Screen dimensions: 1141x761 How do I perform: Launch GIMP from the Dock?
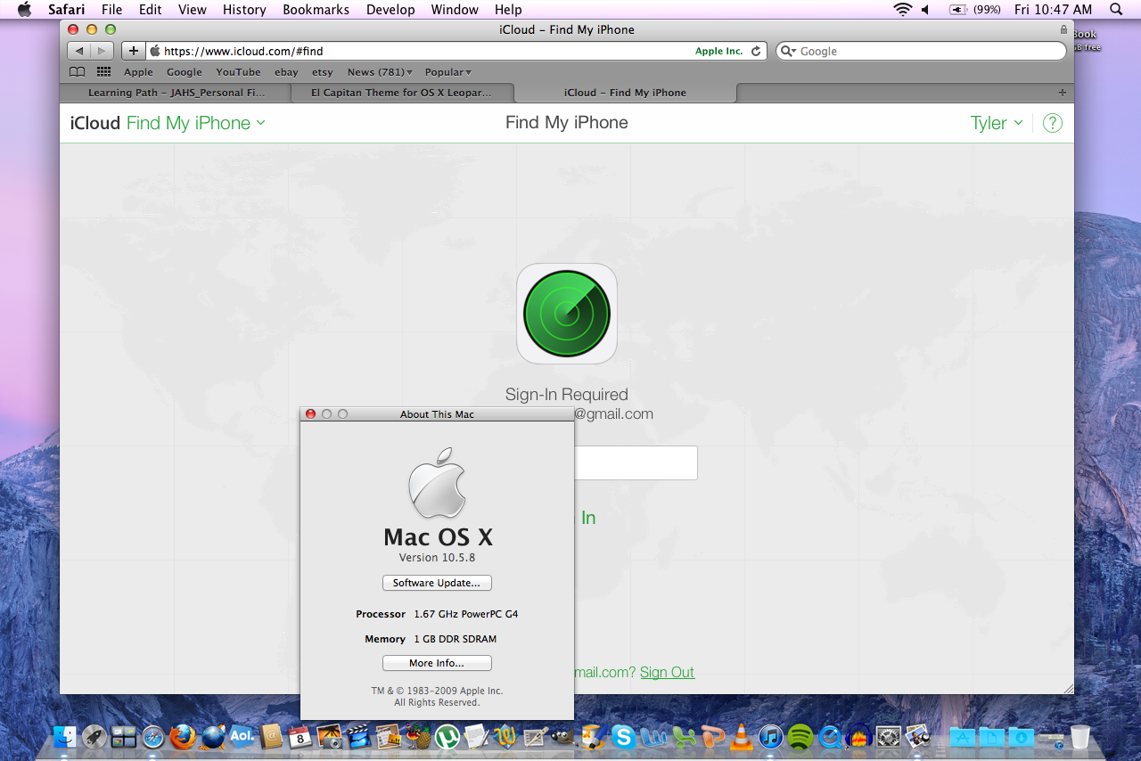click(564, 737)
